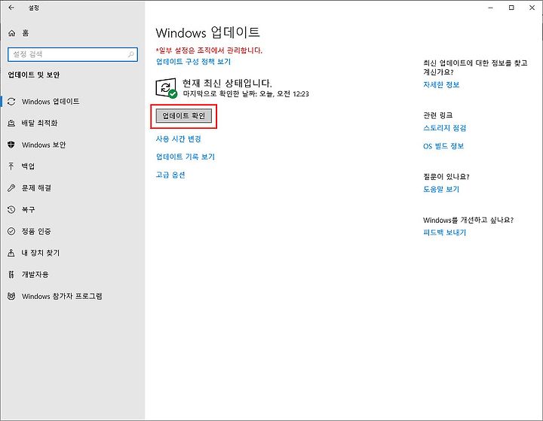The height and width of the screenshot is (421, 543).
Task: Open 고급 옵션 link
Action: (x=170, y=175)
